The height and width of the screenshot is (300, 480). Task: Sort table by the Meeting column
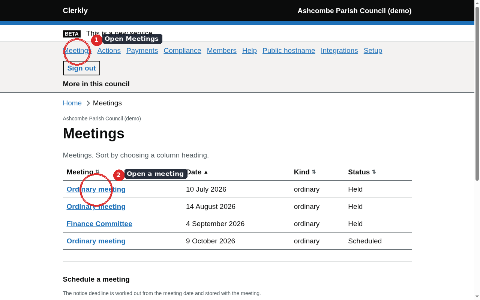coord(83,172)
